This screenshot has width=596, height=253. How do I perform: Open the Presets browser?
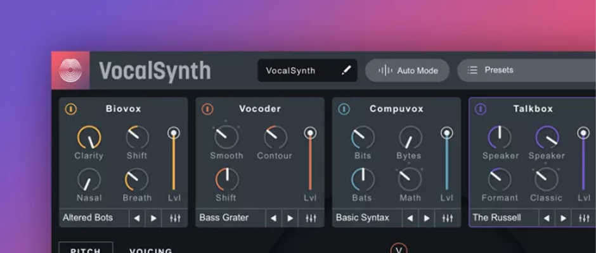(x=526, y=71)
